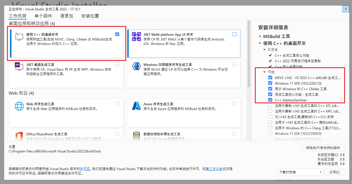Enable 适用于最新 v143 生成工具的 C++ MFC option
The image size is (352, 184).
pyautogui.click(x=270, y=111)
